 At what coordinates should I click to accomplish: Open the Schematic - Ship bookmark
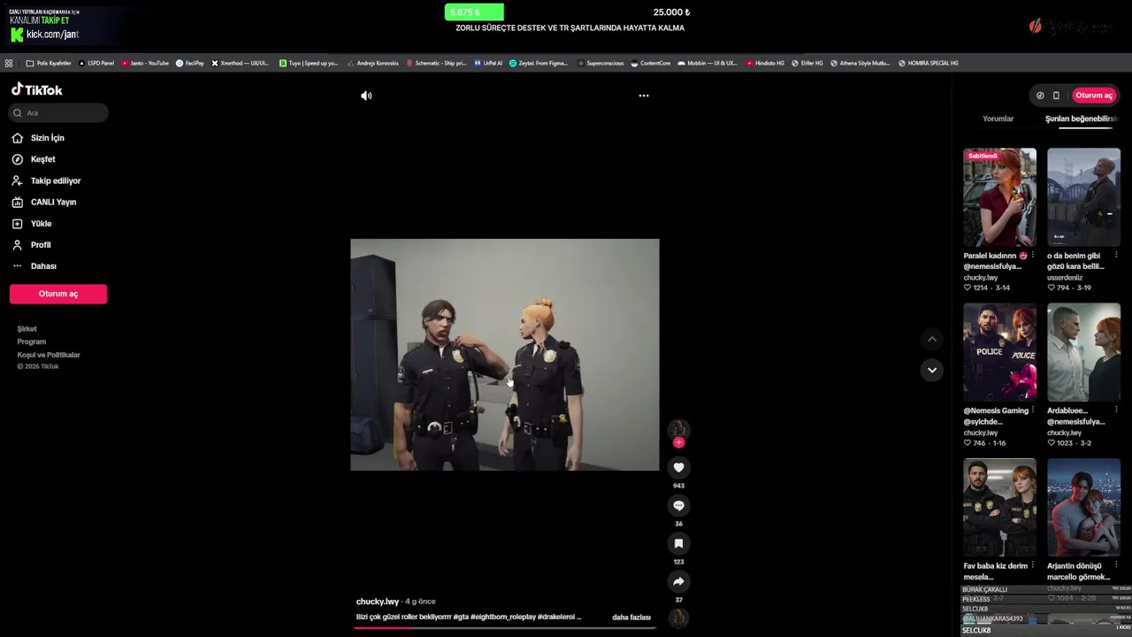point(436,63)
